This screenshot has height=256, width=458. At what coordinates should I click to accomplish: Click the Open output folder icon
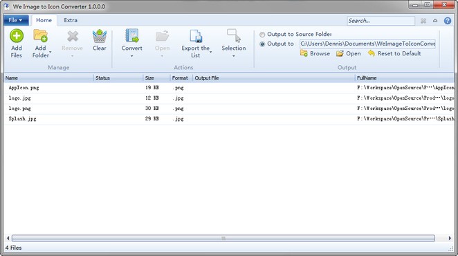[x=340, y=53]
